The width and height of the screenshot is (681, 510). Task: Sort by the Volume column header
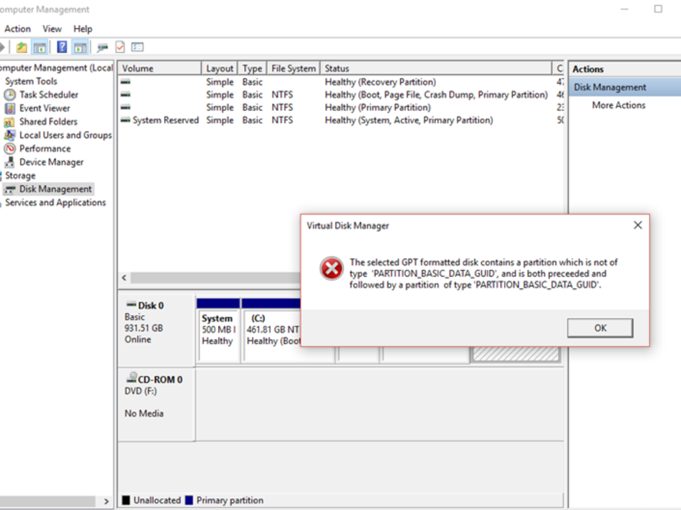(x=159, y=69)
